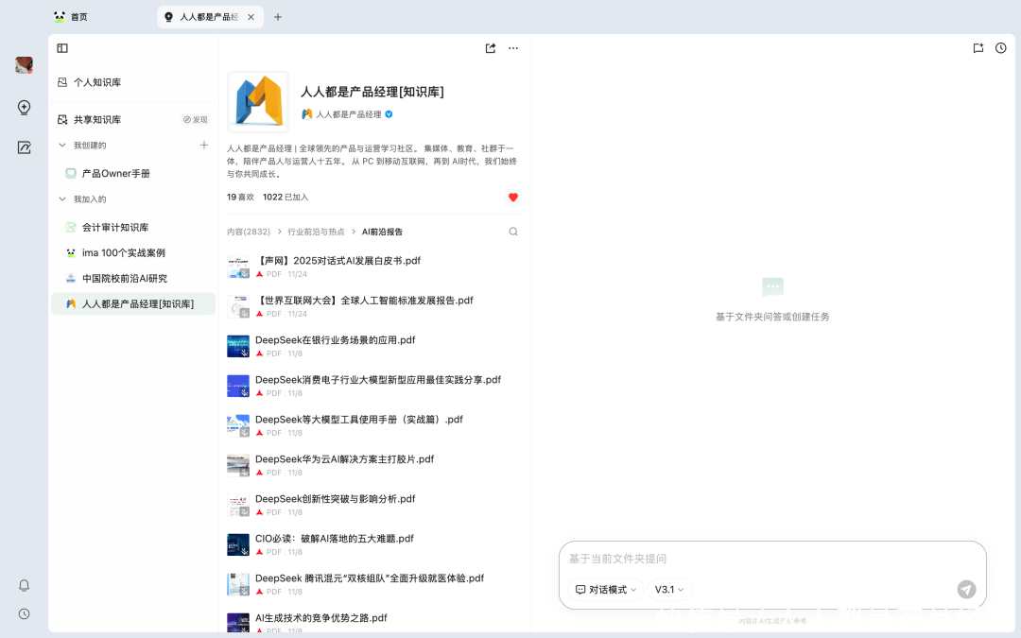The width and height of the screenshot is (1021, 638).
Task: Open history clock icon at top right
Action: 1001,48
